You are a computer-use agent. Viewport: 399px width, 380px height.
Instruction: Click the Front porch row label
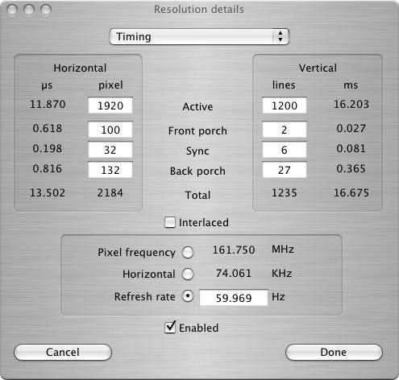click(197, 131)
